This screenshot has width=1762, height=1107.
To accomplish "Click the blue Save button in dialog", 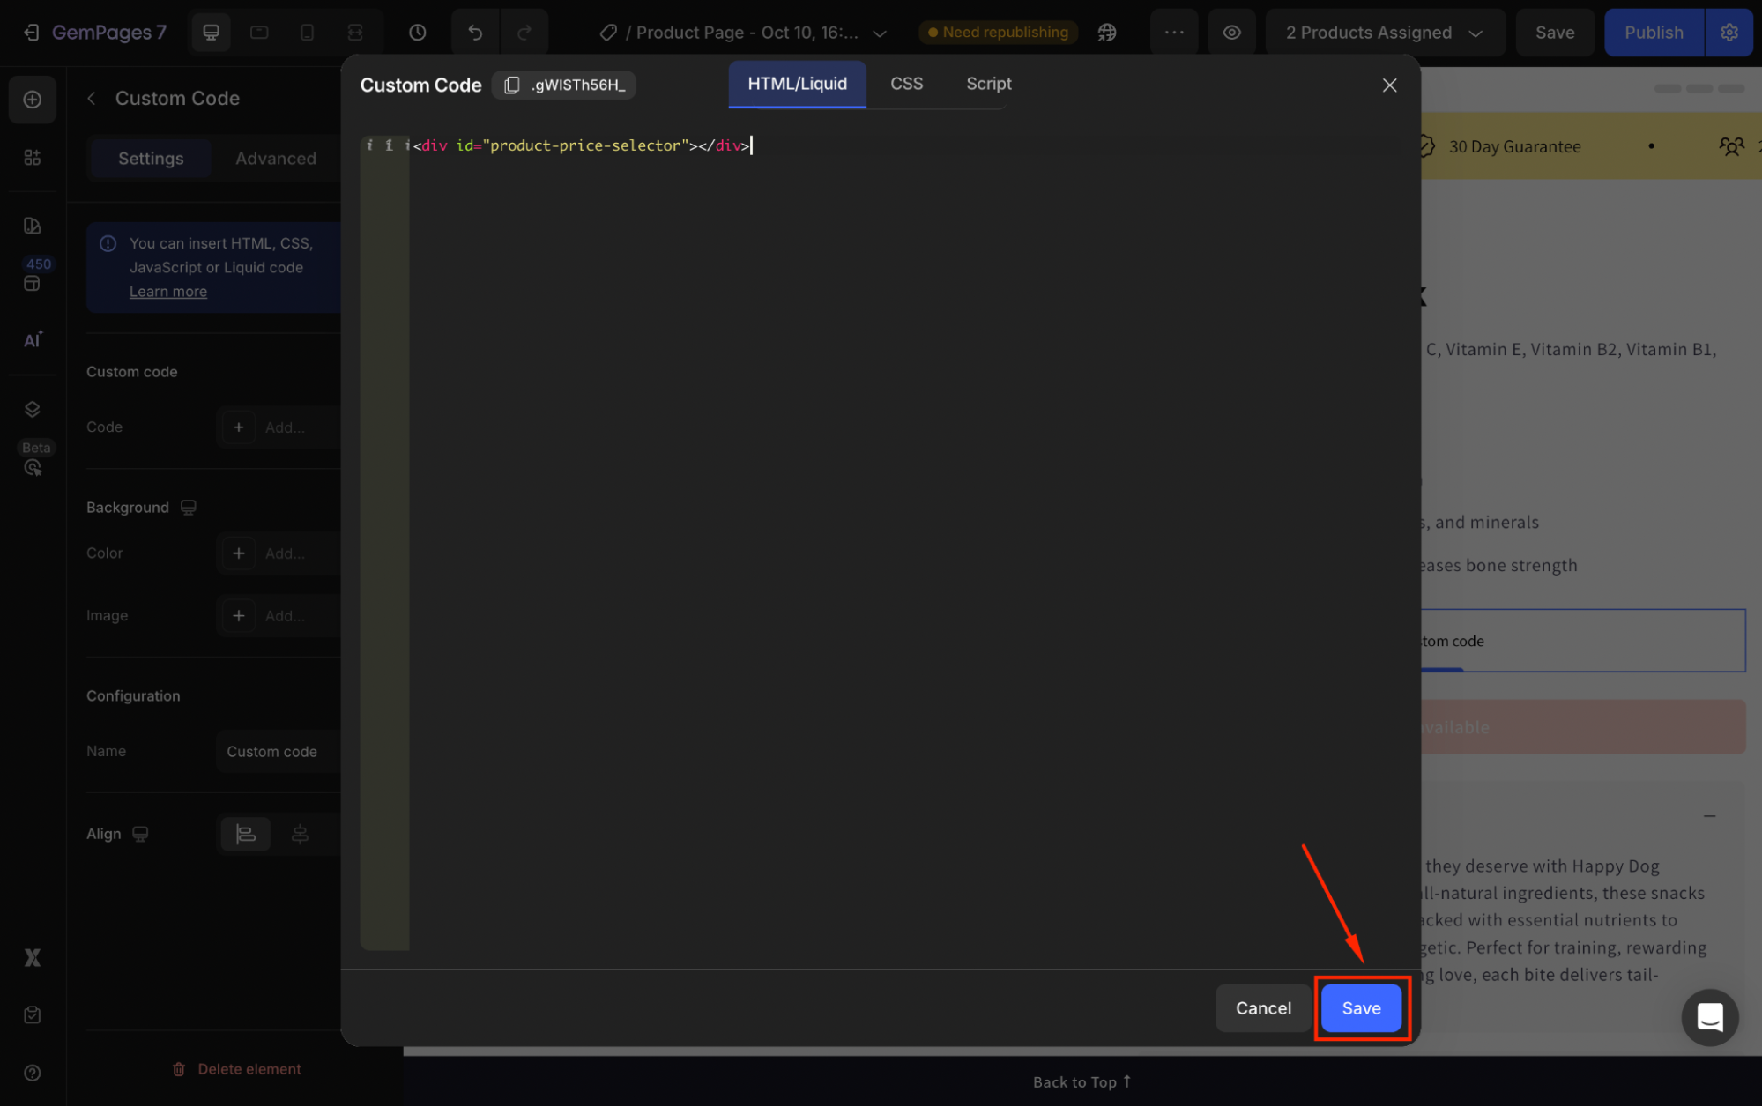I will point(1361,1008).
